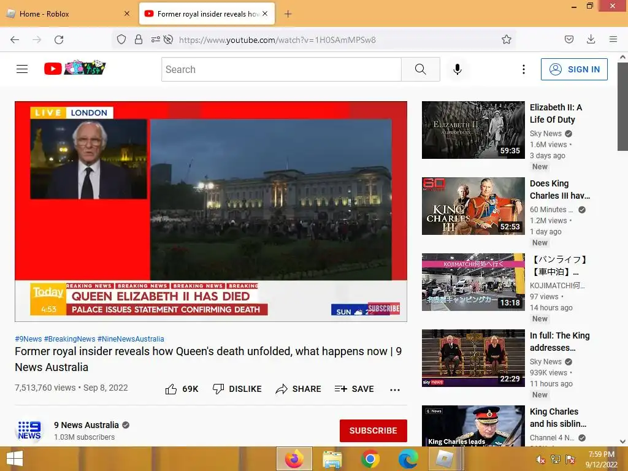Open the King Charles III 60 Minutes thumbnail
Viewport: 628px width, 471px height.
coord(473,206)
